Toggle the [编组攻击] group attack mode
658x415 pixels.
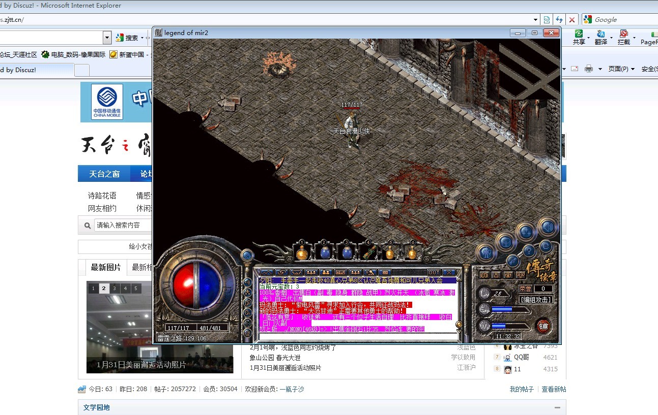coord(536,299)
